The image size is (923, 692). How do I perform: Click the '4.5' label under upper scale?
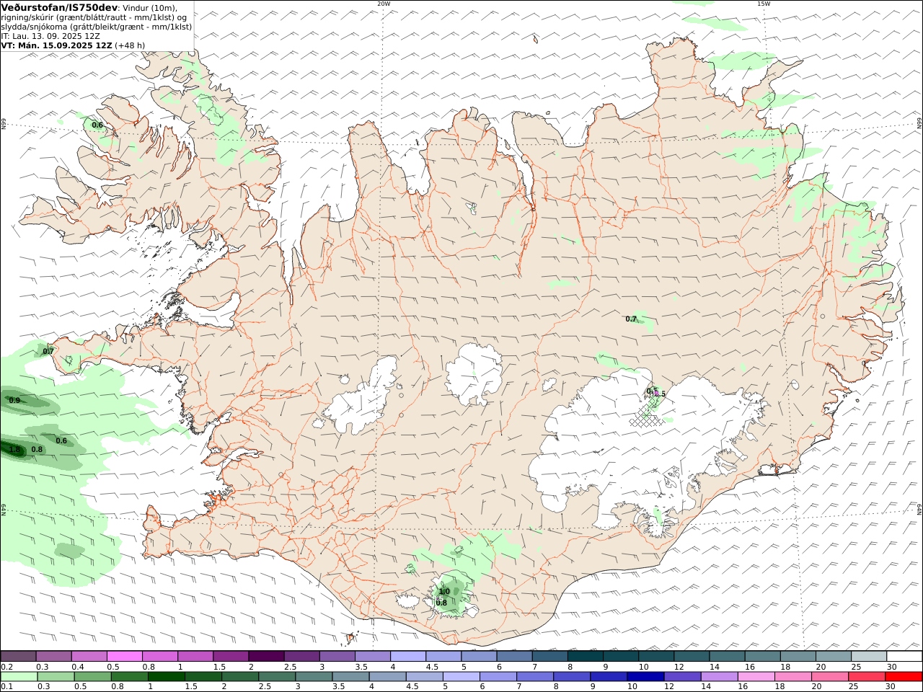(x=432, y=667)
